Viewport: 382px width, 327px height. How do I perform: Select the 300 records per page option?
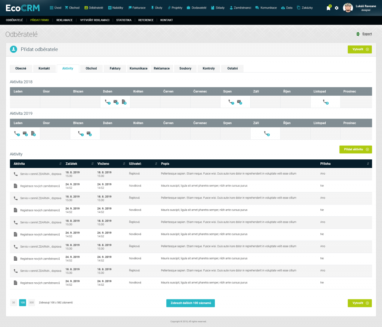(x=31, y=302)
